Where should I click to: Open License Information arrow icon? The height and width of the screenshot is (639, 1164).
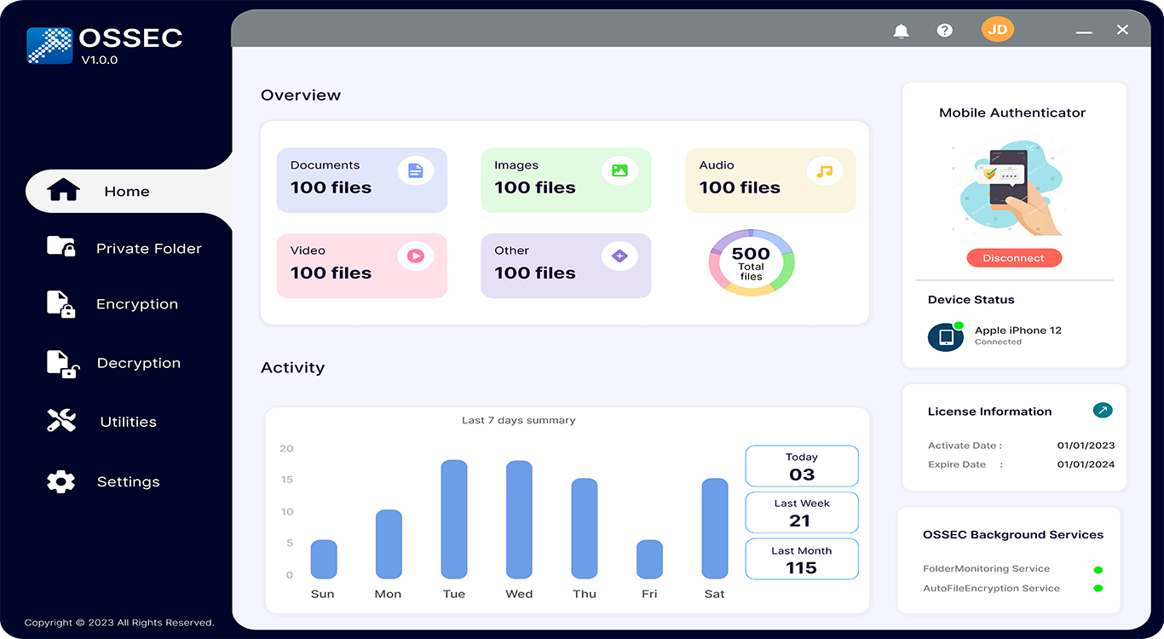point(1103,411)
